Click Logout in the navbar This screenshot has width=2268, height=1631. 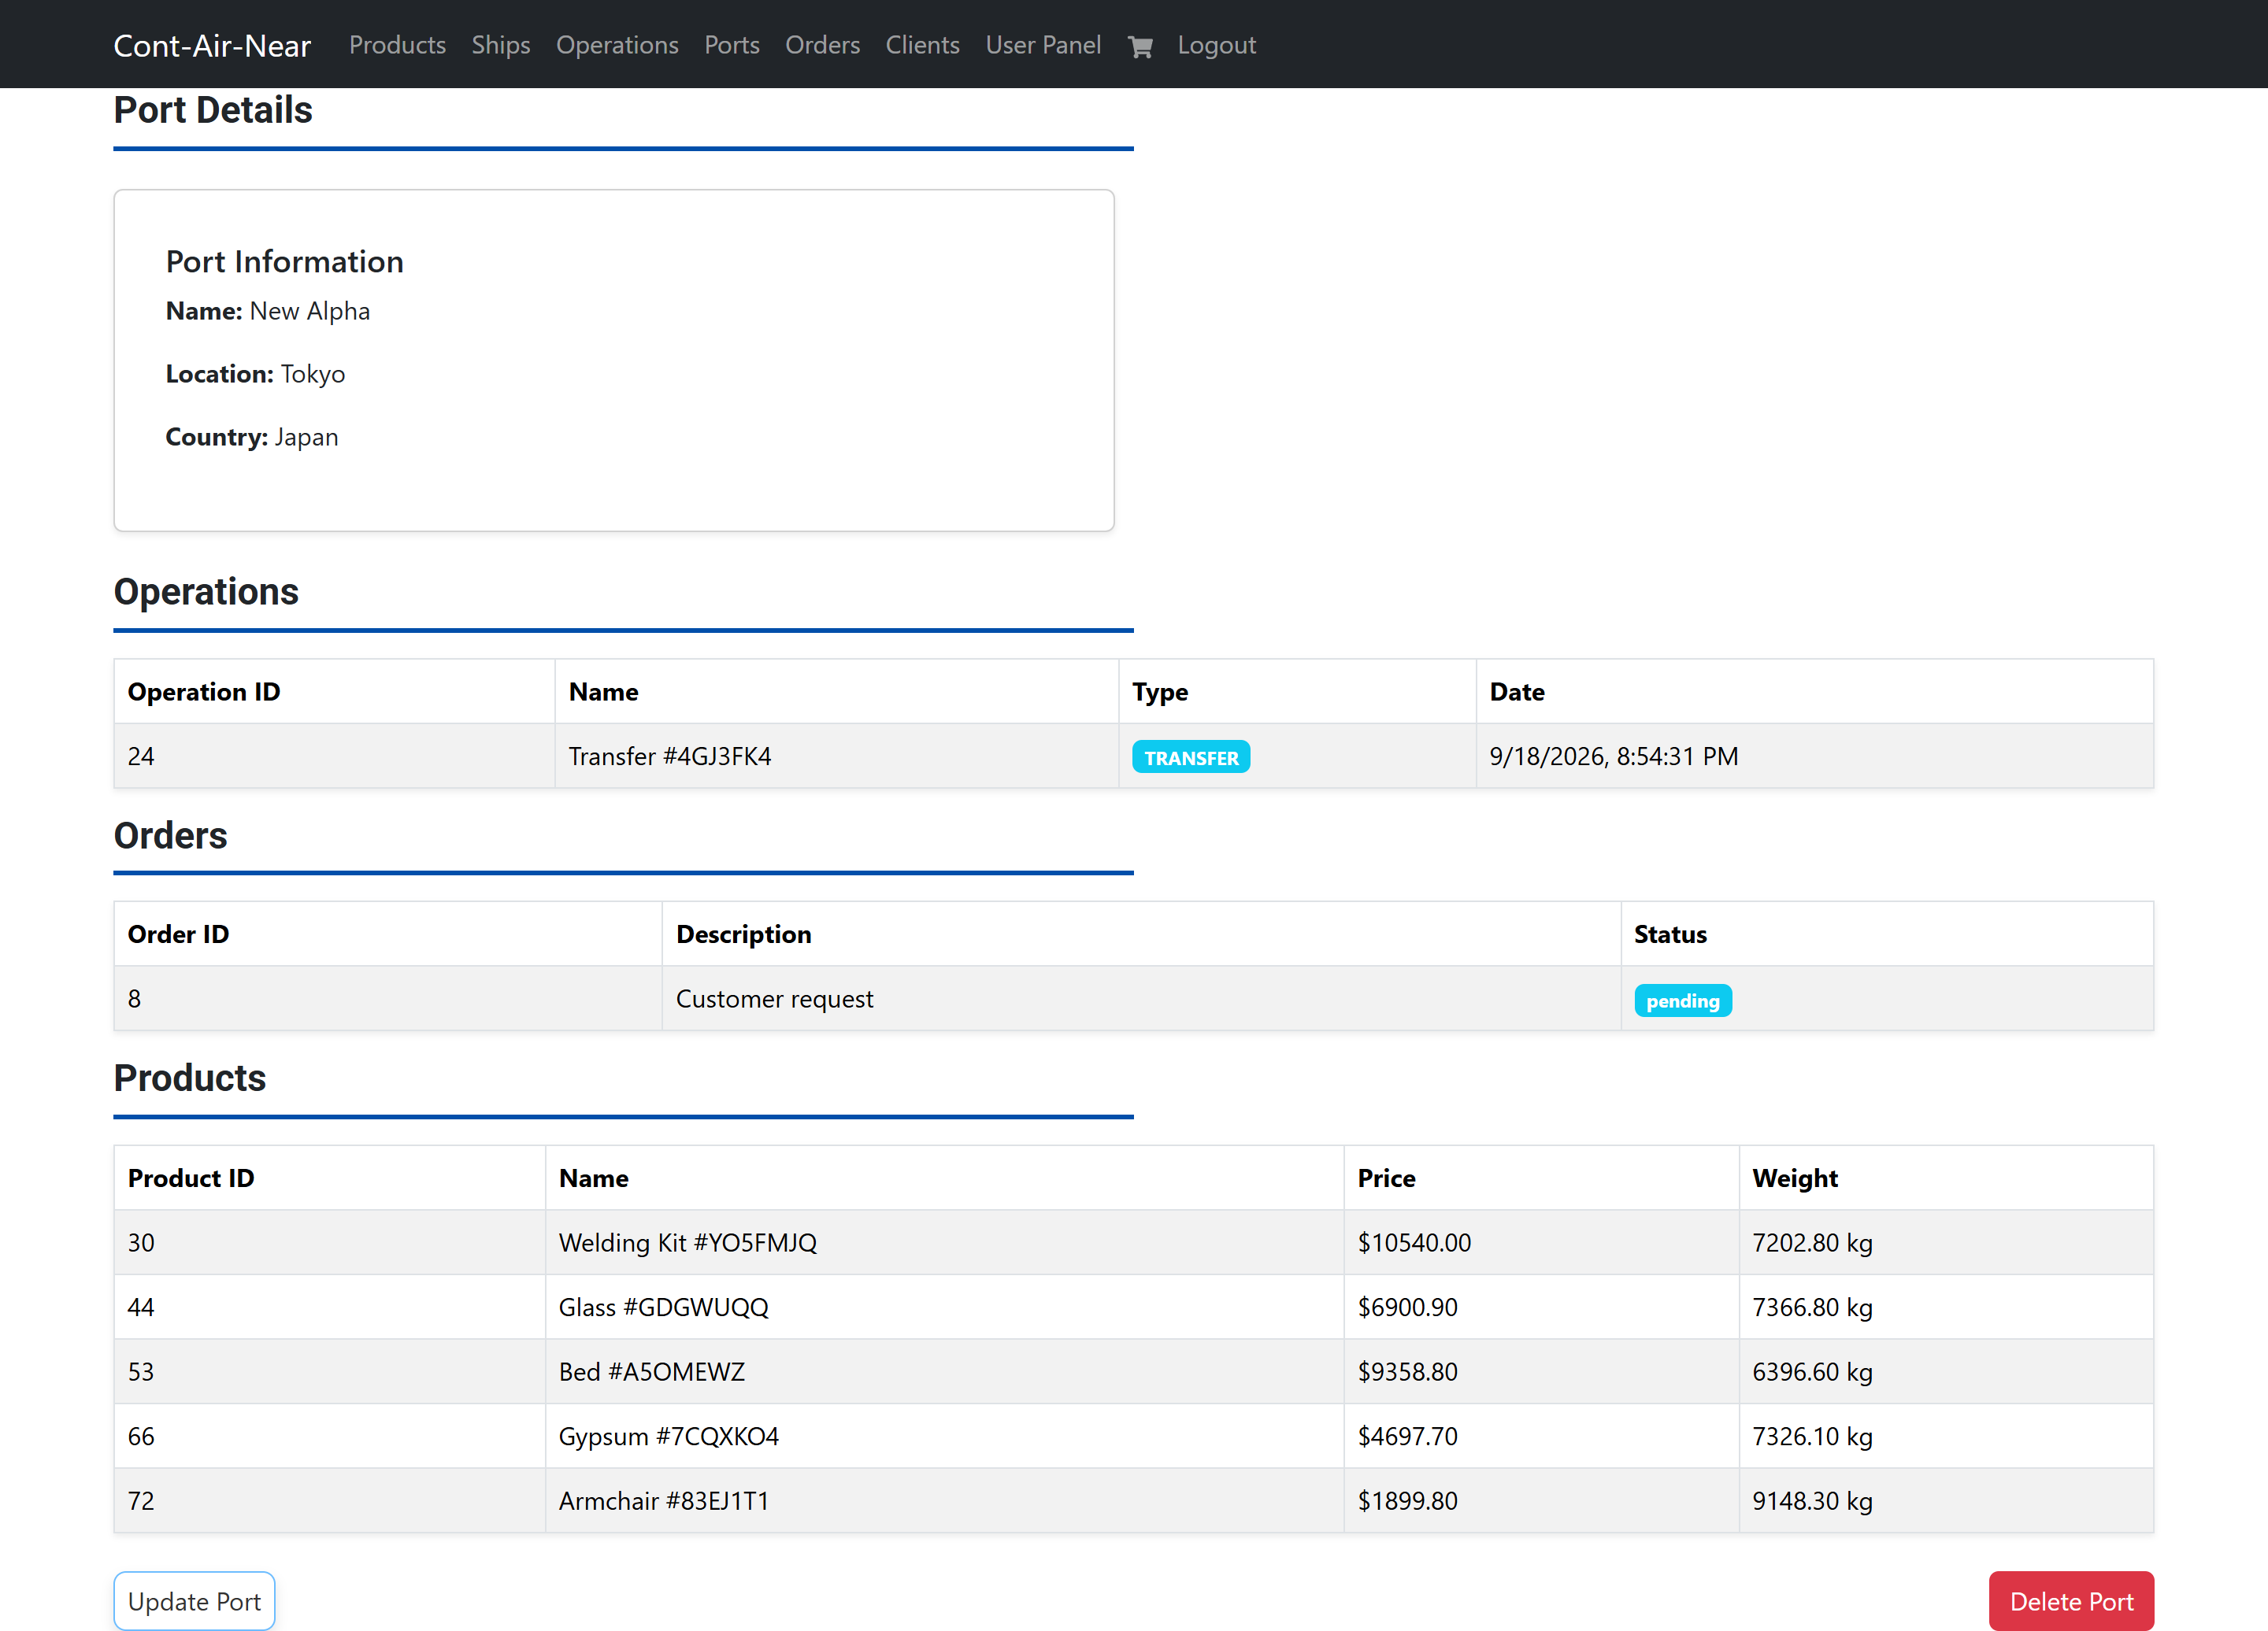point(1216,45)
